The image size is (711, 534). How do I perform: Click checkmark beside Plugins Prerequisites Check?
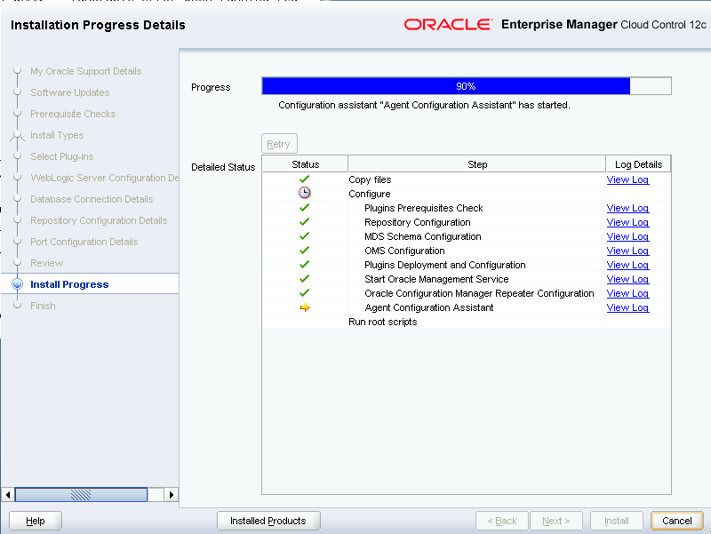pyautogui.click(x=304, y=208)
